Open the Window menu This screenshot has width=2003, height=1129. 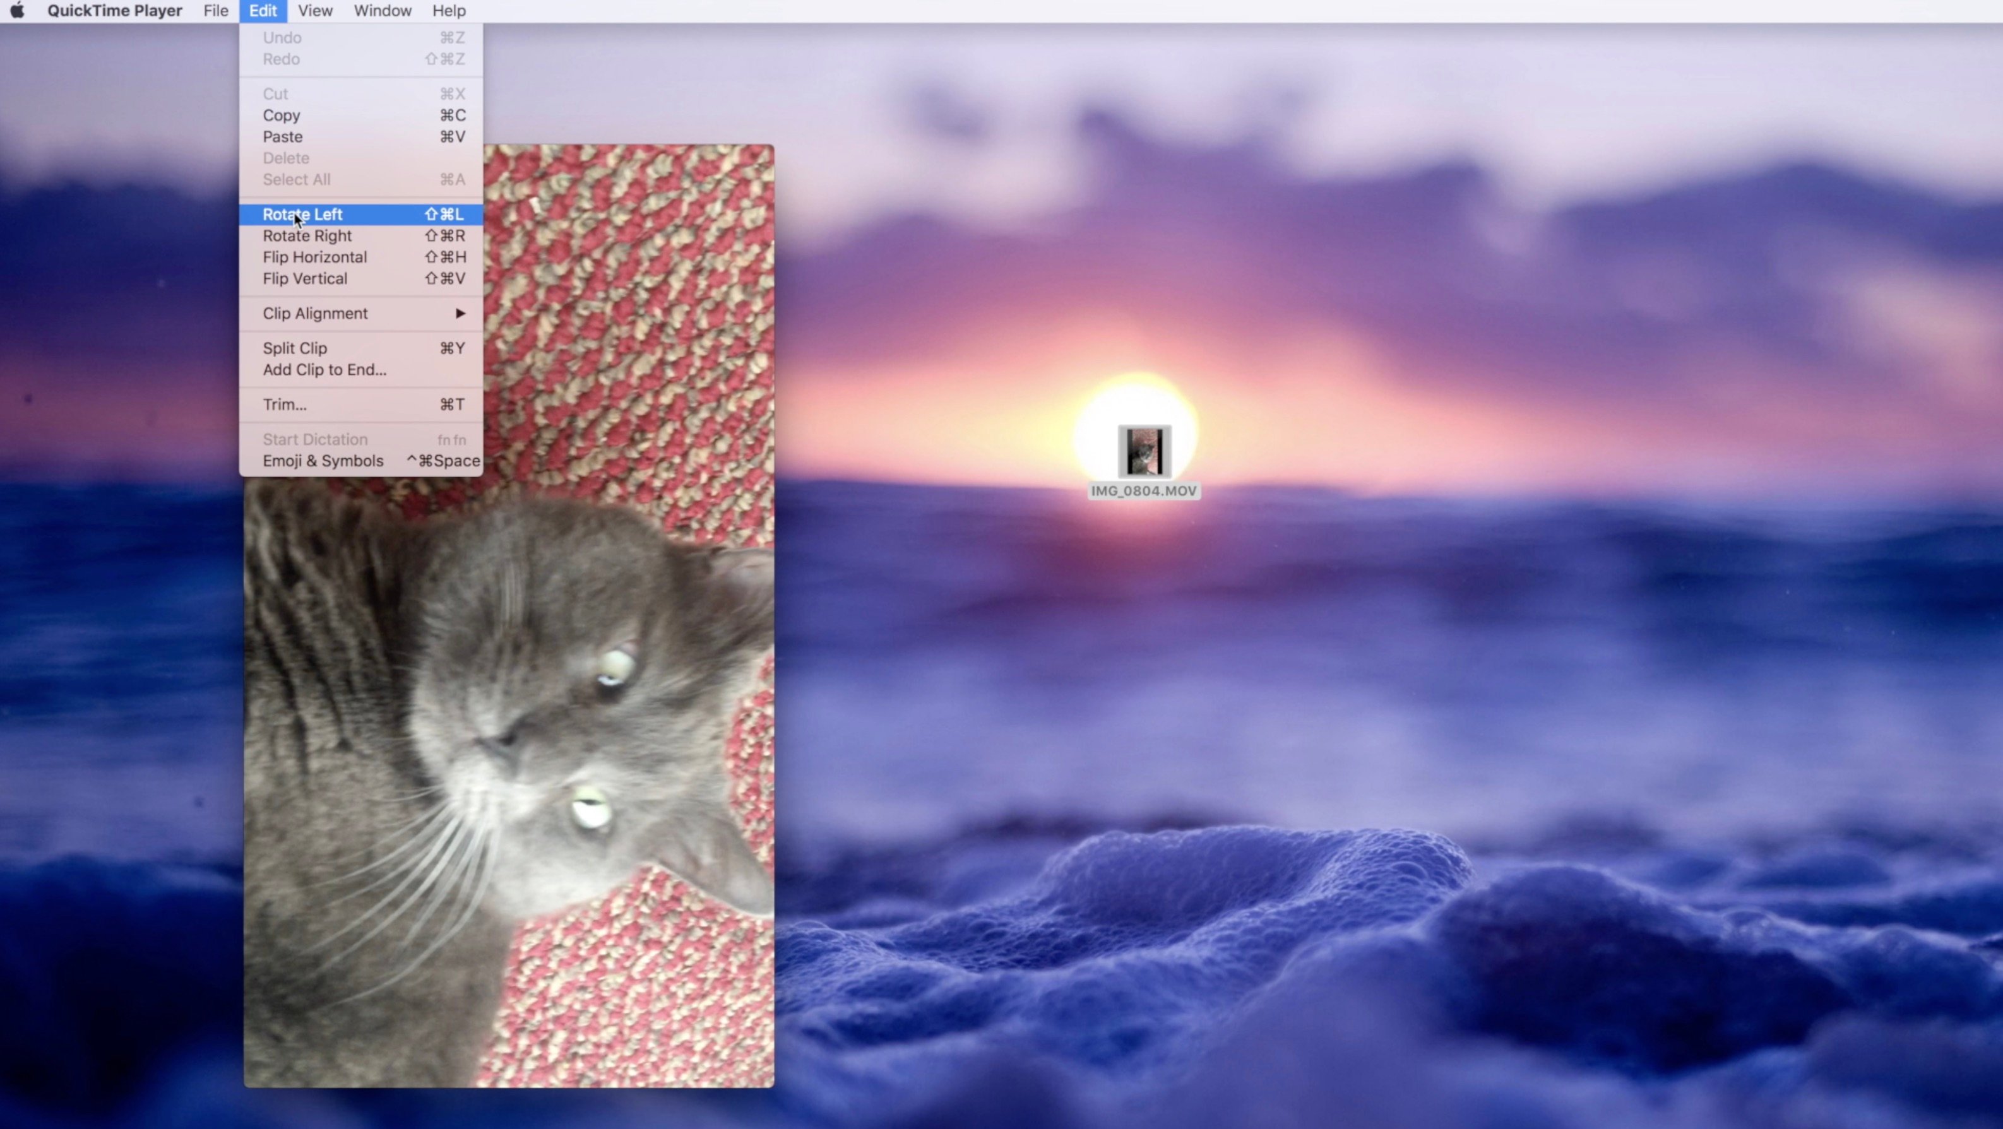point(383,11)
